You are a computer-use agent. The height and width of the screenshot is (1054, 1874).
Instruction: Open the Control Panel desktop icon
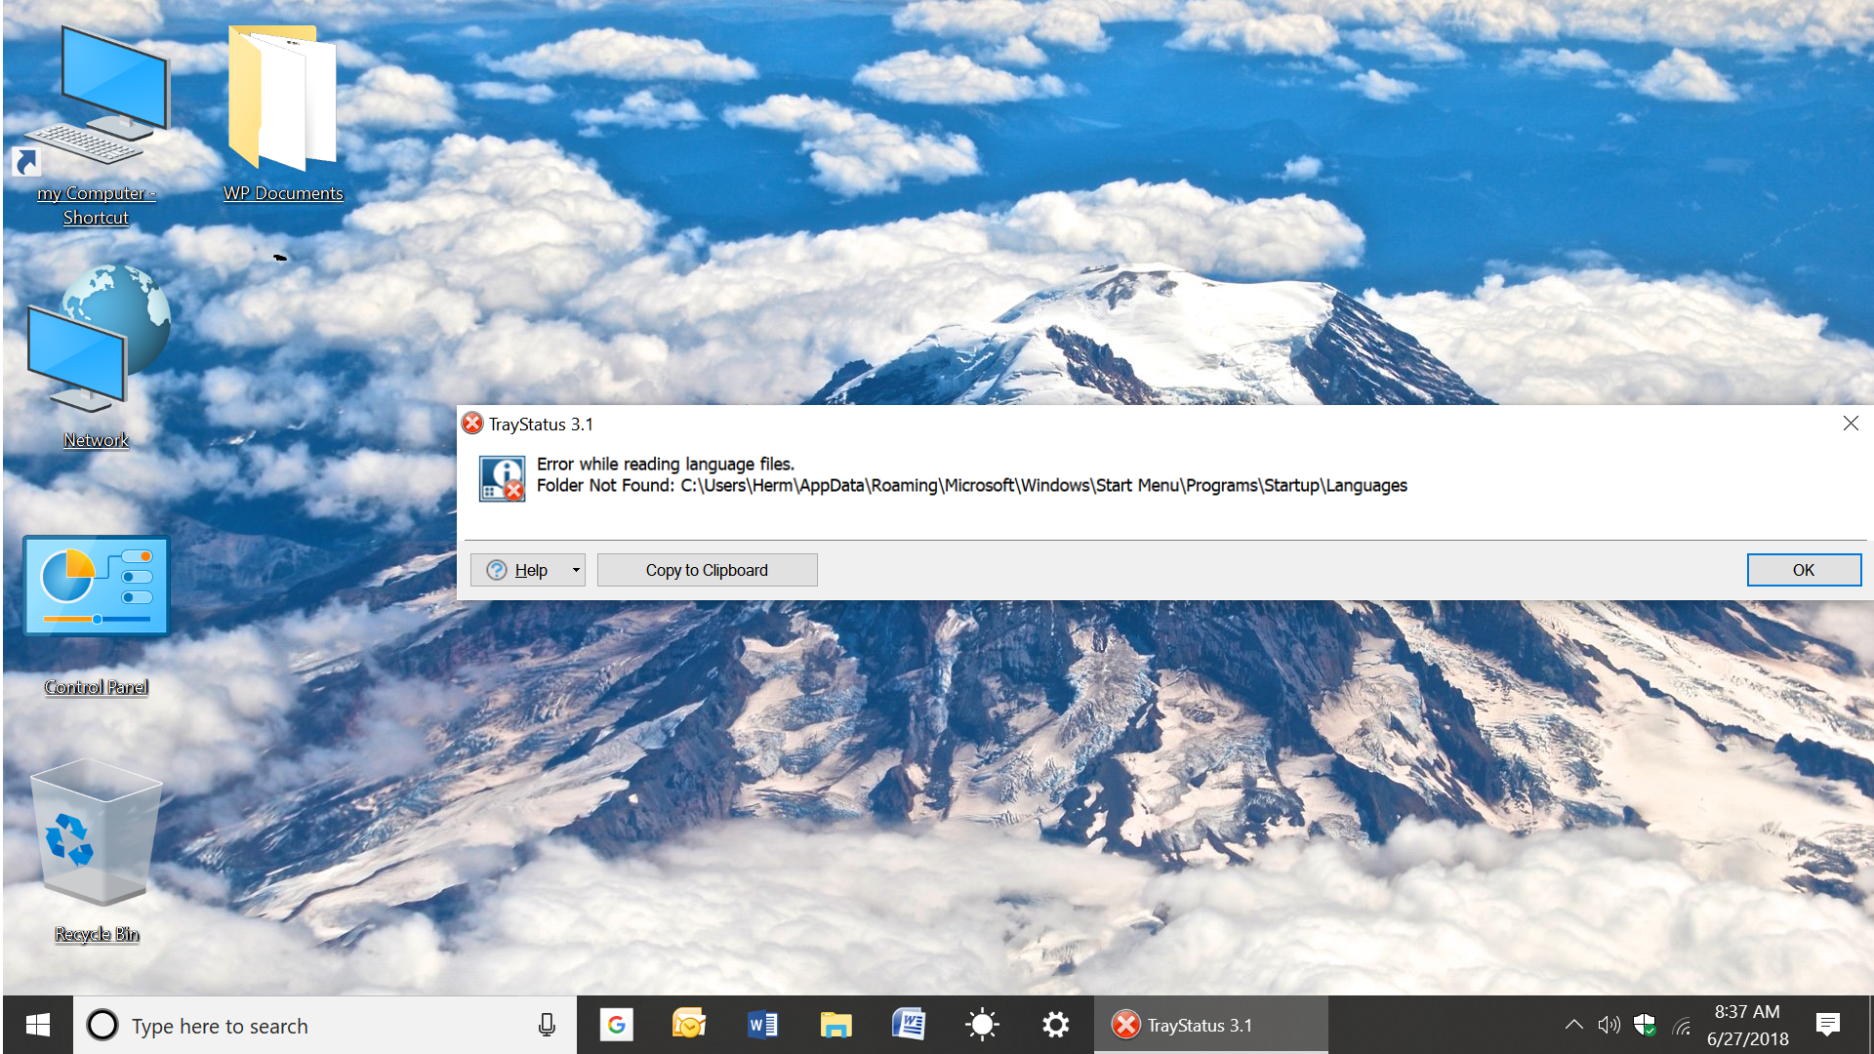tap(96, 588)
